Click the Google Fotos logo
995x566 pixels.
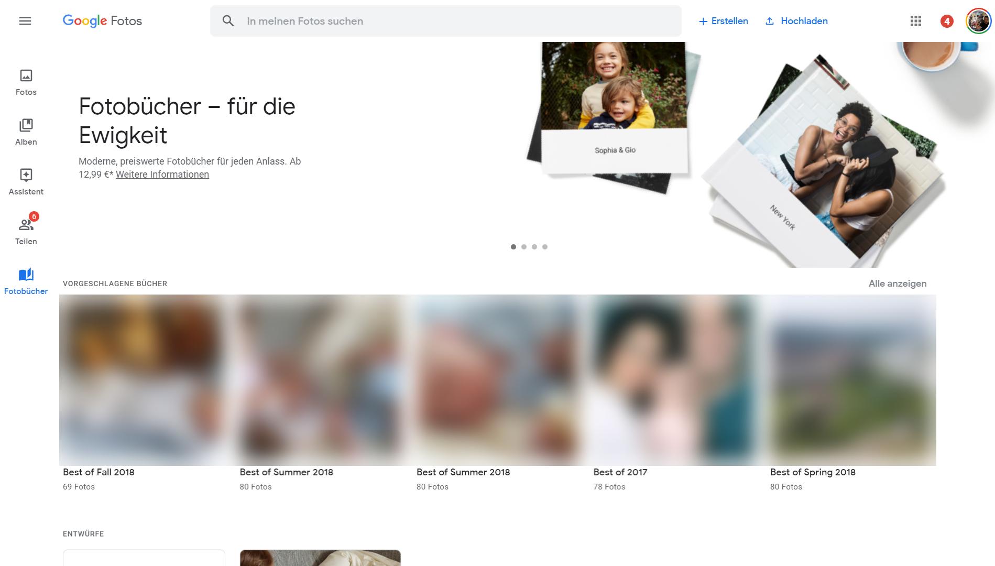[102, 21]
